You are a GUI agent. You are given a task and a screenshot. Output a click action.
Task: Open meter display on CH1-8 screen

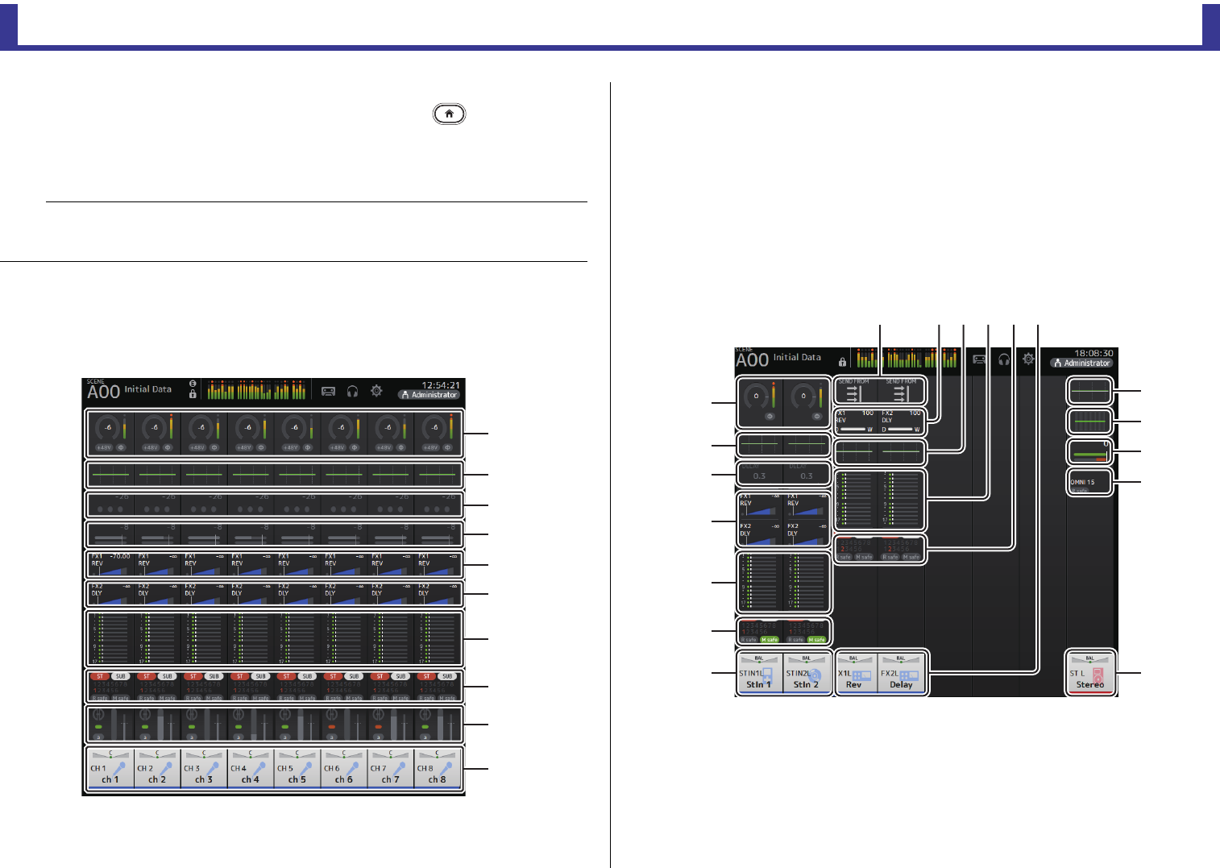tap(257, 390)
